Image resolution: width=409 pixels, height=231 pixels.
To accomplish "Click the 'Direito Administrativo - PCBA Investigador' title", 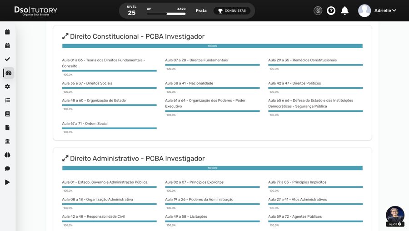I will tap(137, 158).
